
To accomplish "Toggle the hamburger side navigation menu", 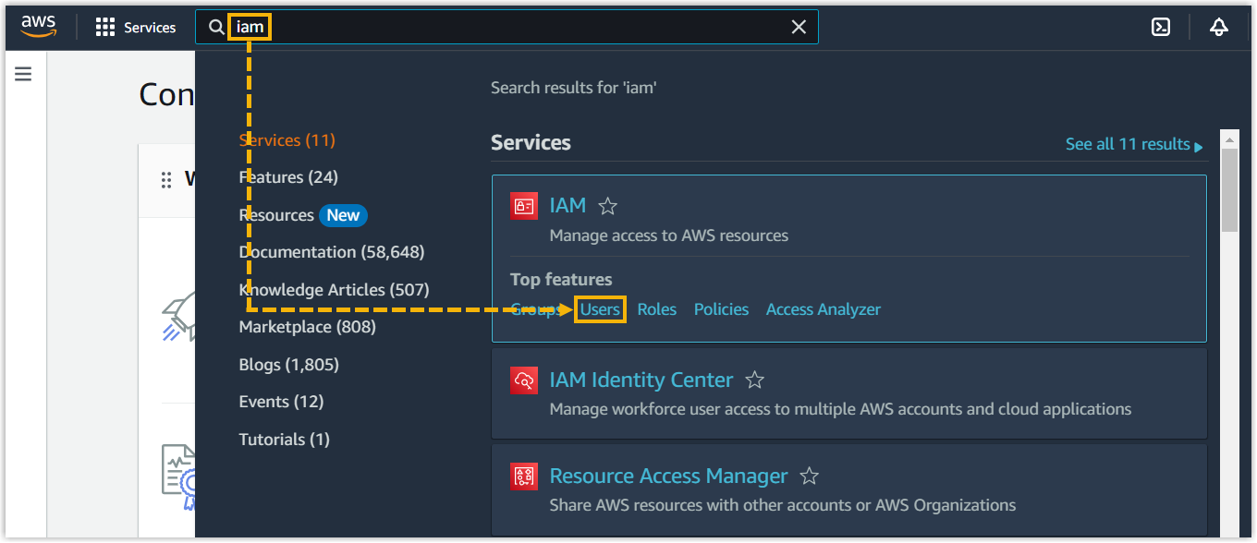I will 23,74.
